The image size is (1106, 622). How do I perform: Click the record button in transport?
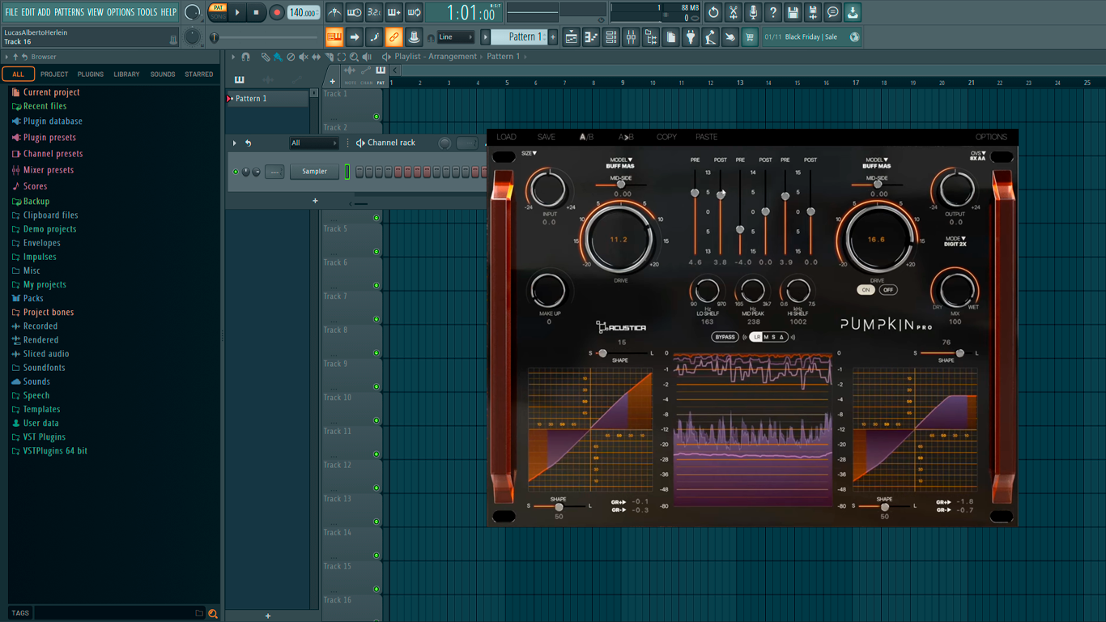tap(276, 12)
